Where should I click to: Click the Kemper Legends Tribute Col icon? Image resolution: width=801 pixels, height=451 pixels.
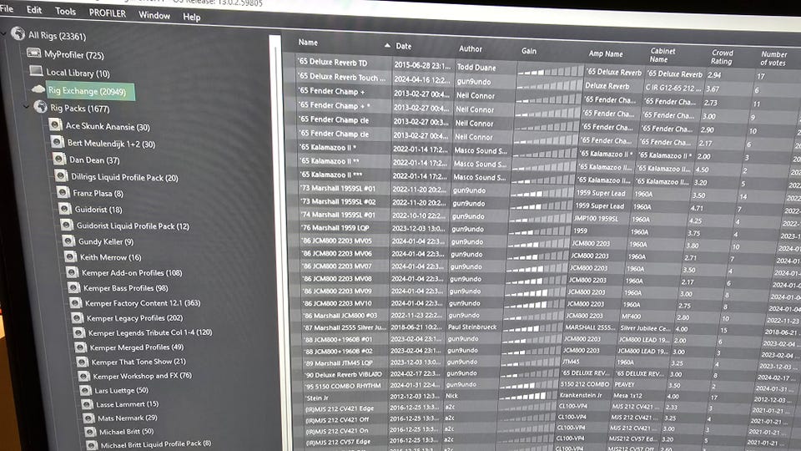pos(78,333)
